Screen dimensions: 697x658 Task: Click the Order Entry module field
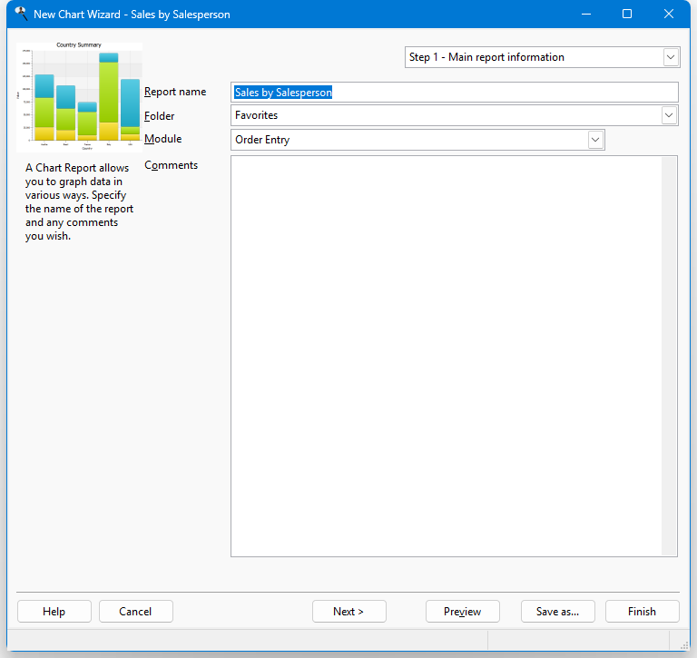(408, 140)
